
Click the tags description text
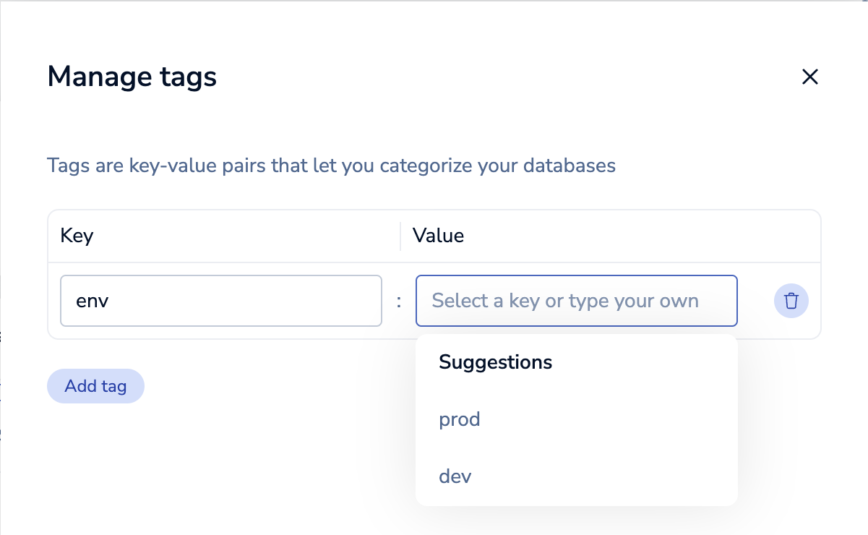332,166
